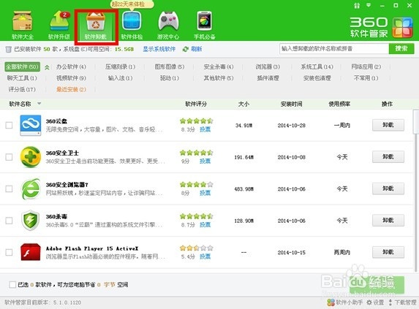Uninstall 360杀毒 with 卸载 button
Viewport: 419px width, 309px height.
[388, 221]
